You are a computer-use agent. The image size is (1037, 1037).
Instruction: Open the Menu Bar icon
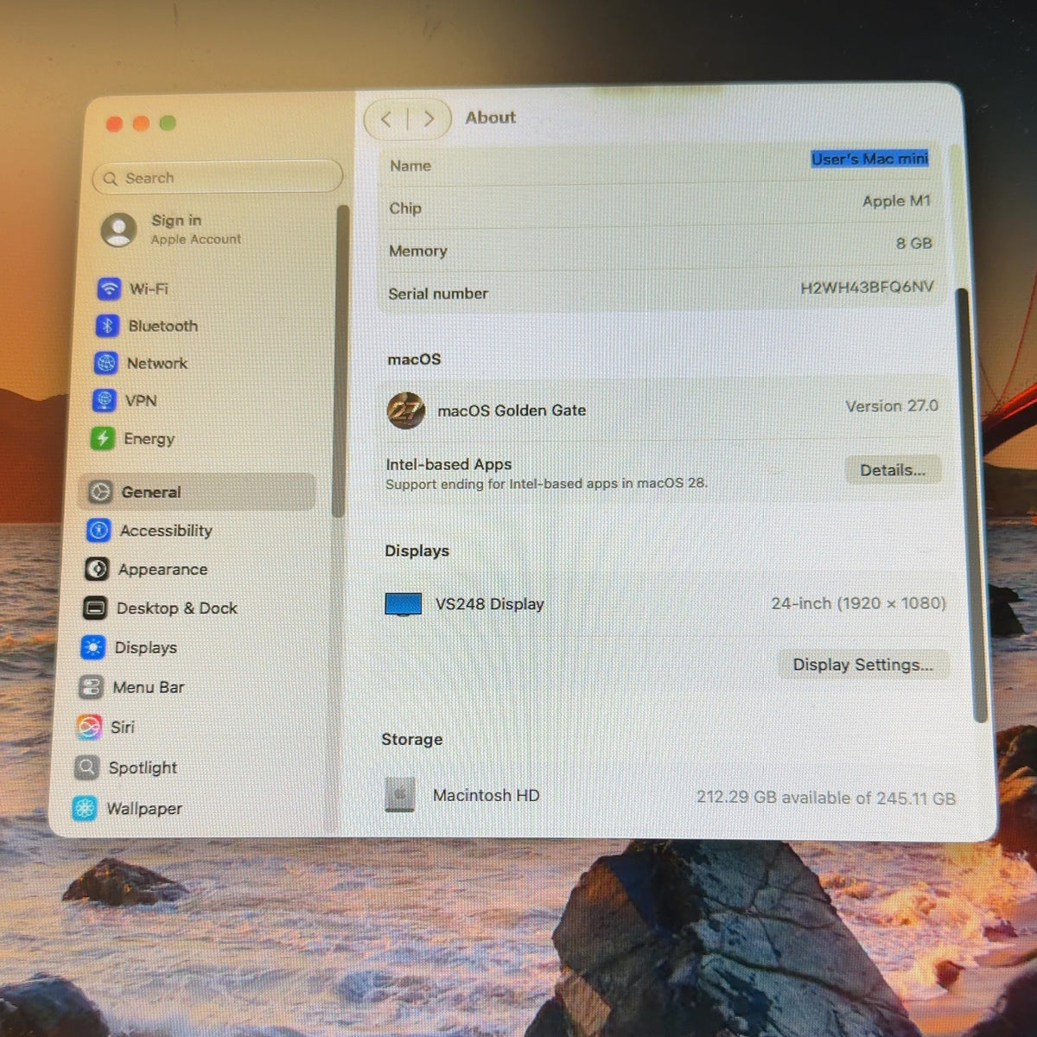click(92, 688)
